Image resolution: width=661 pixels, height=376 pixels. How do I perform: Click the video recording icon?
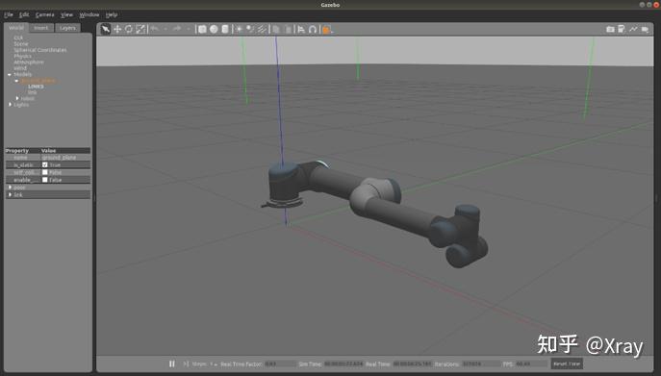(x=645, y=29)
